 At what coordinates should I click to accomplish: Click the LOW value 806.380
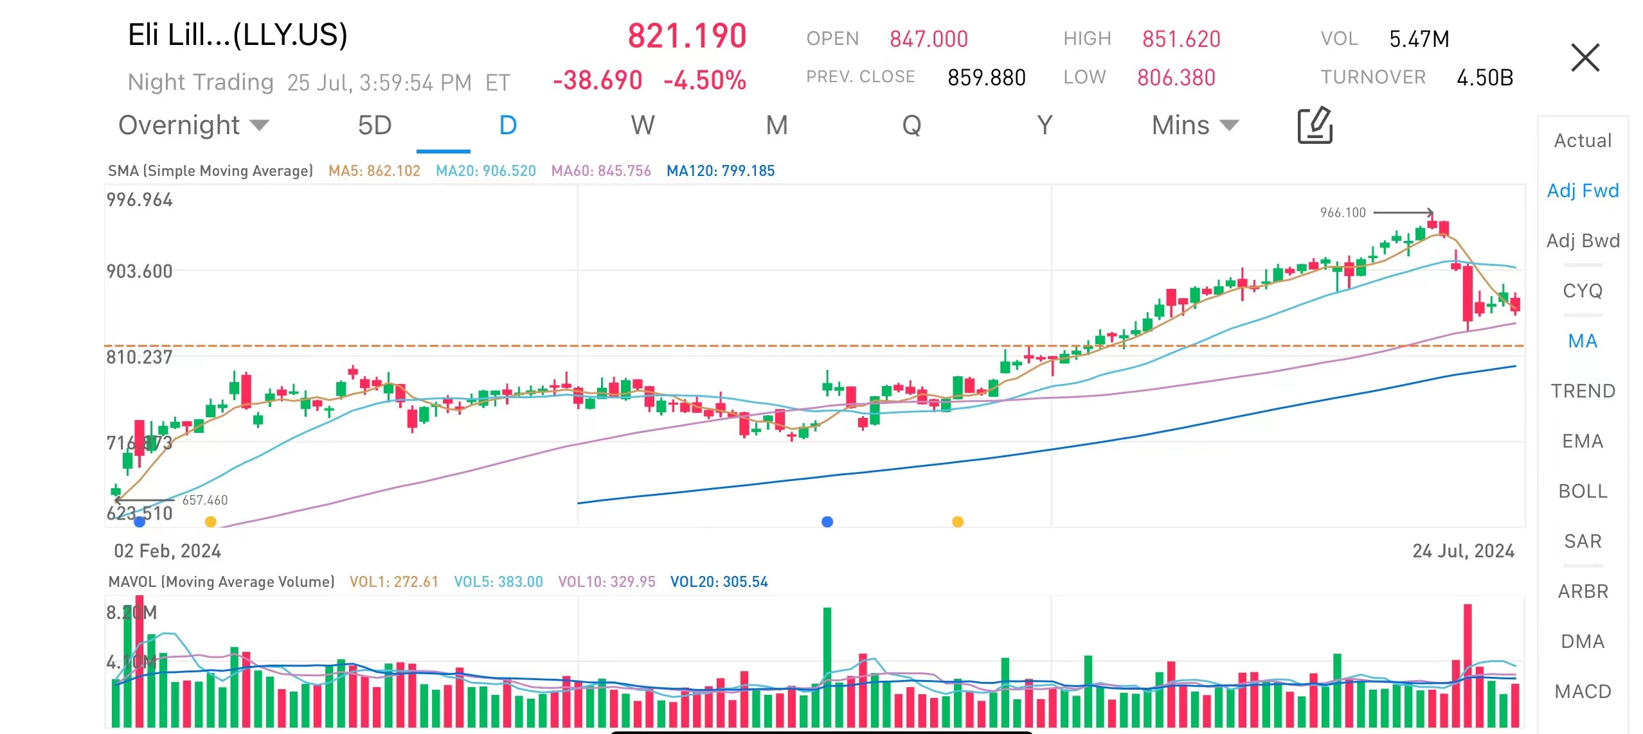[x=1176, y=78]
